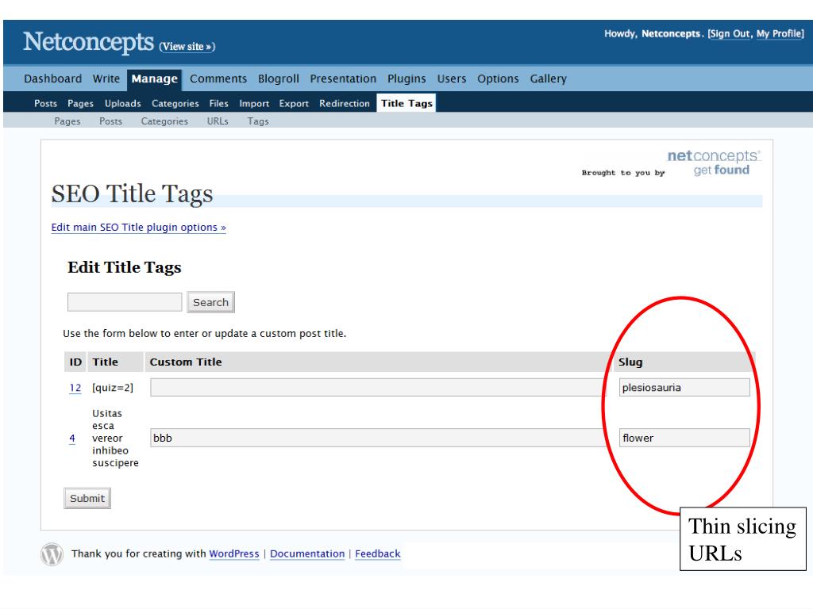Open the Blogroll menu

click(x=279, y=79)
